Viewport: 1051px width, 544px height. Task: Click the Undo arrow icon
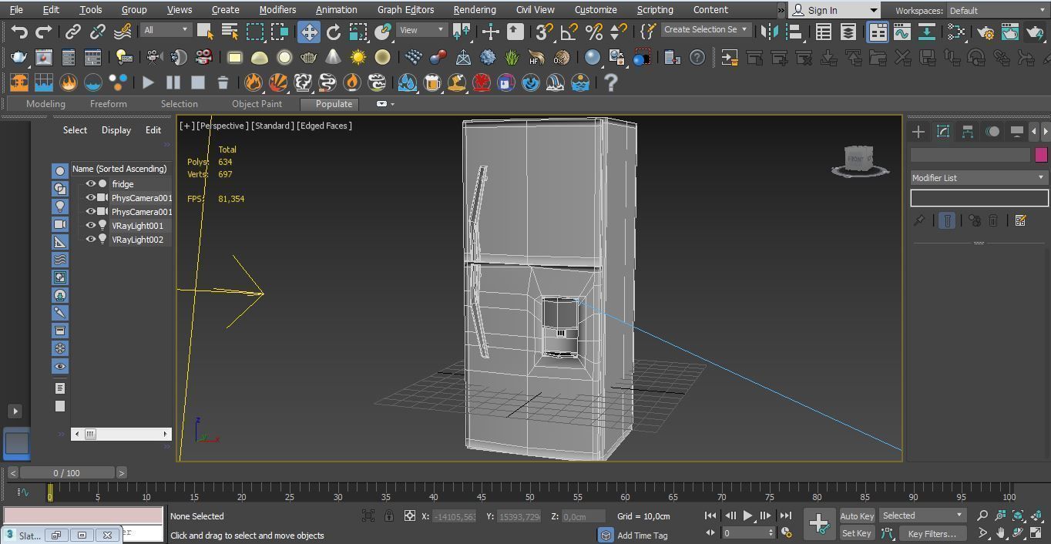pyautogui.click(x=19, y=32)
